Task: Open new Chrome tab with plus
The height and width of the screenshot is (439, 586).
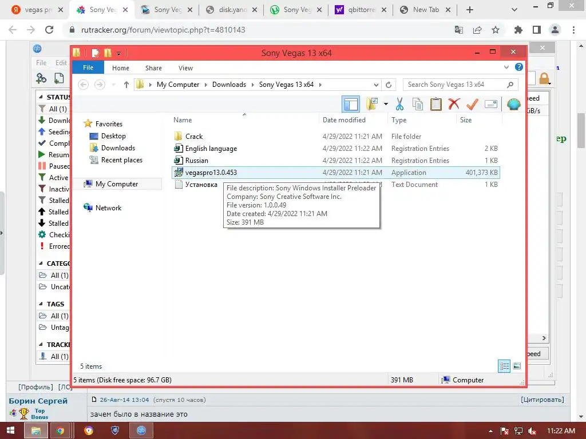Action: (470, 10)
